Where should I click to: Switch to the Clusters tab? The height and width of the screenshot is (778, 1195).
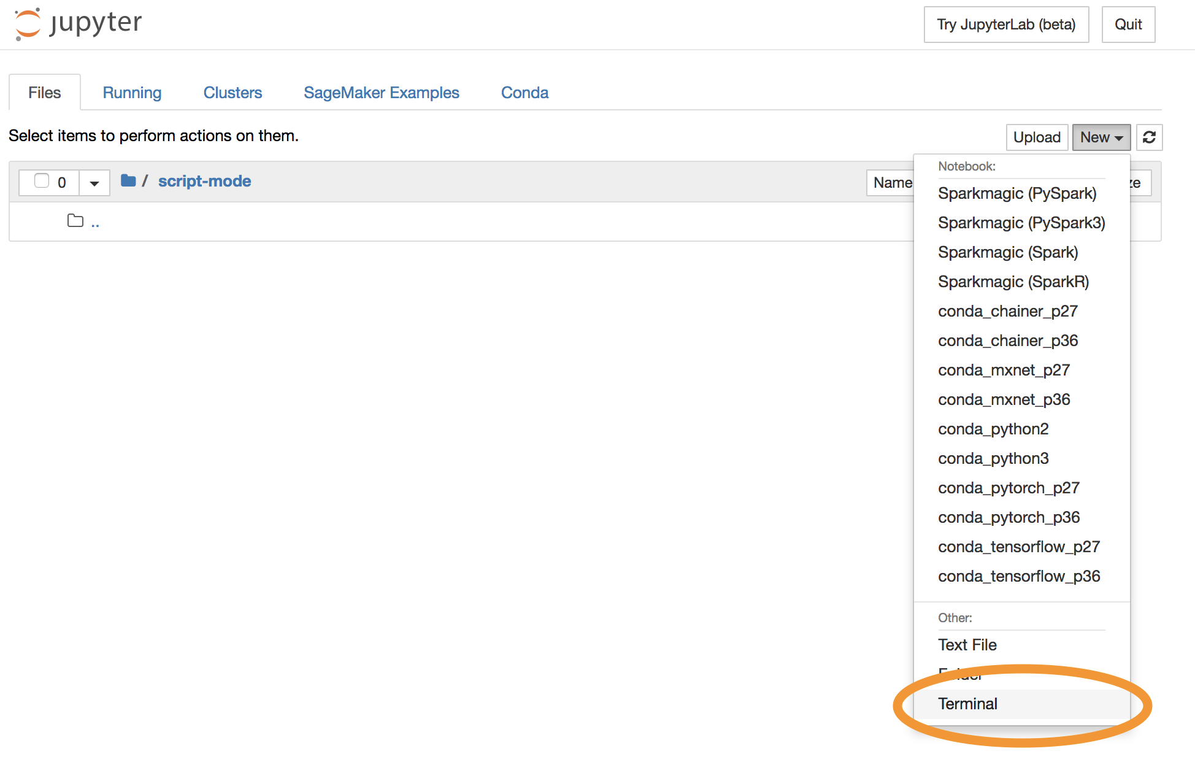tap(232, 93)
